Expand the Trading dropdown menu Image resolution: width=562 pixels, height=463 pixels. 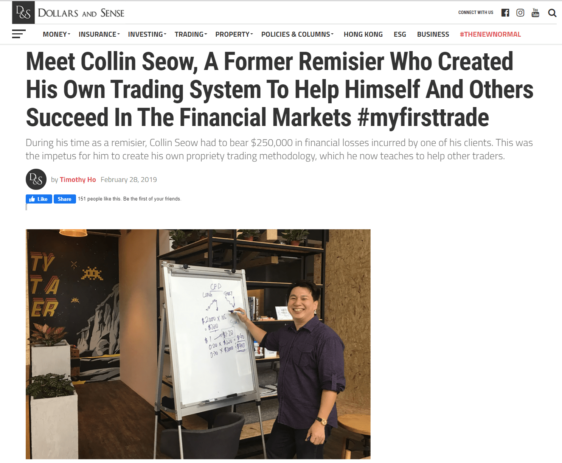point(191,34)
